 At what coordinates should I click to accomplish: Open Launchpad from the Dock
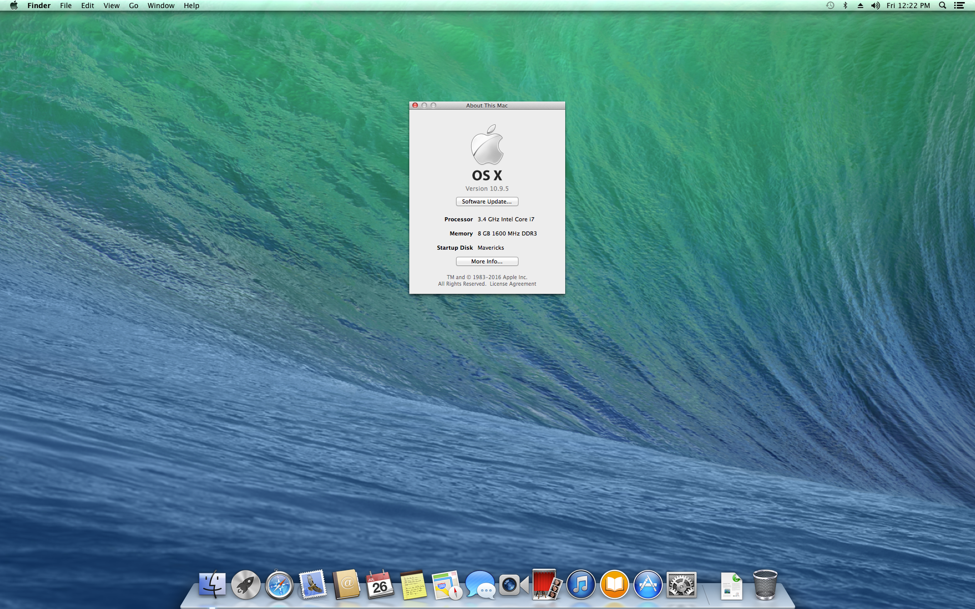(246, 585)
